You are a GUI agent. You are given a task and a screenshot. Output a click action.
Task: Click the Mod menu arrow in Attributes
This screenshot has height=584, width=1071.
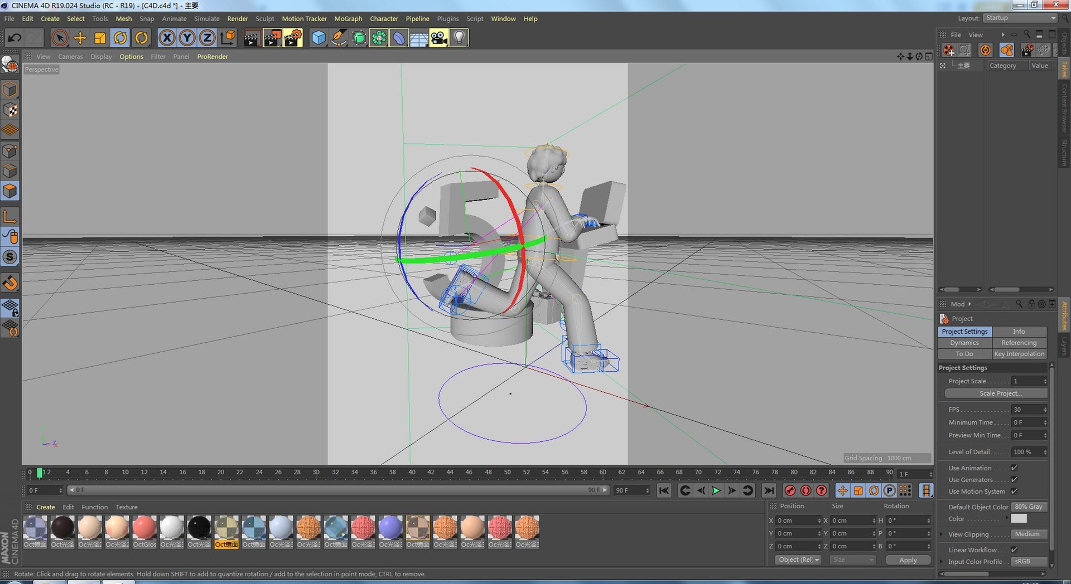click(x=969, y=304)
